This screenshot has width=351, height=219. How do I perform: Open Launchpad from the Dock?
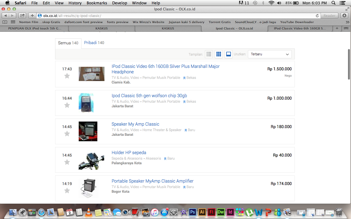point(22,212)
